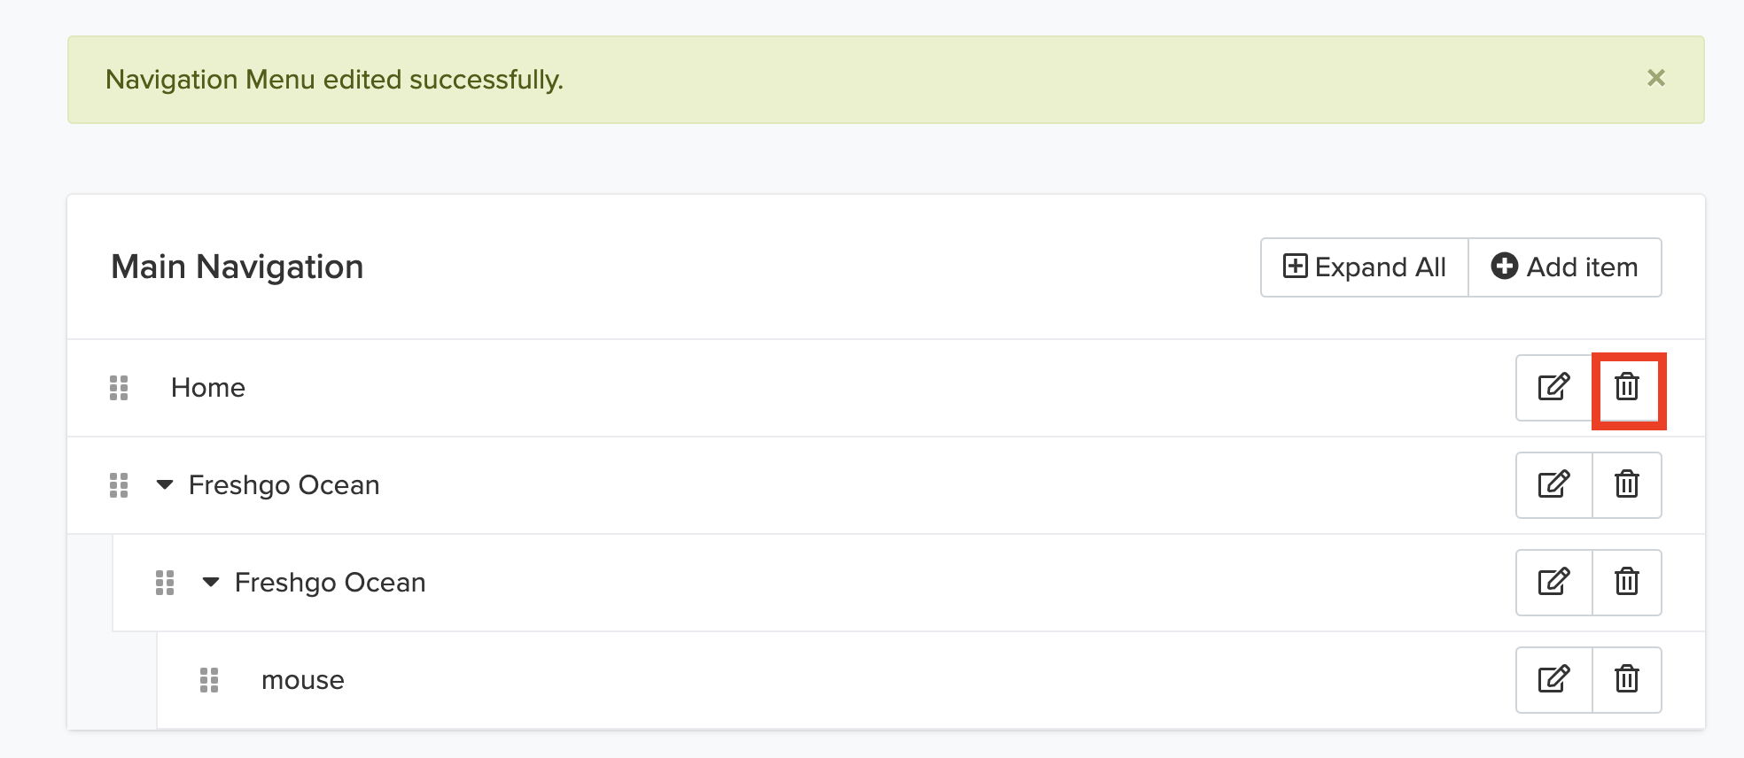The height and width of the screenshot is (758, 1744).
Task: Click the Main Navigation heading
Action: pos(237,267)
